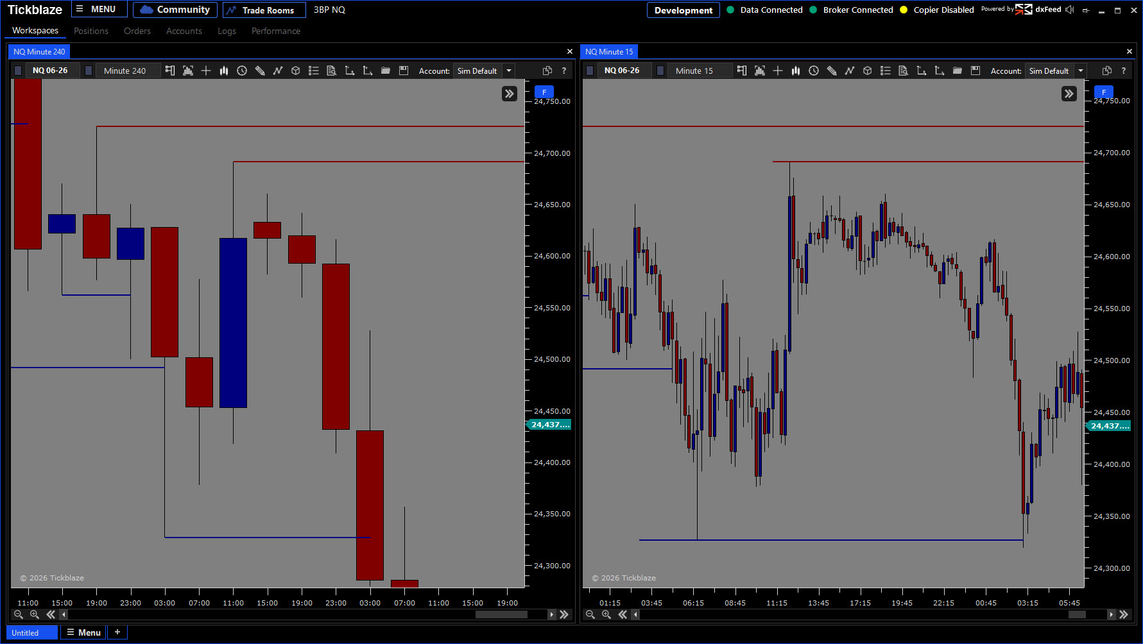Toggle the blue F button on left chart

[544, 92]
